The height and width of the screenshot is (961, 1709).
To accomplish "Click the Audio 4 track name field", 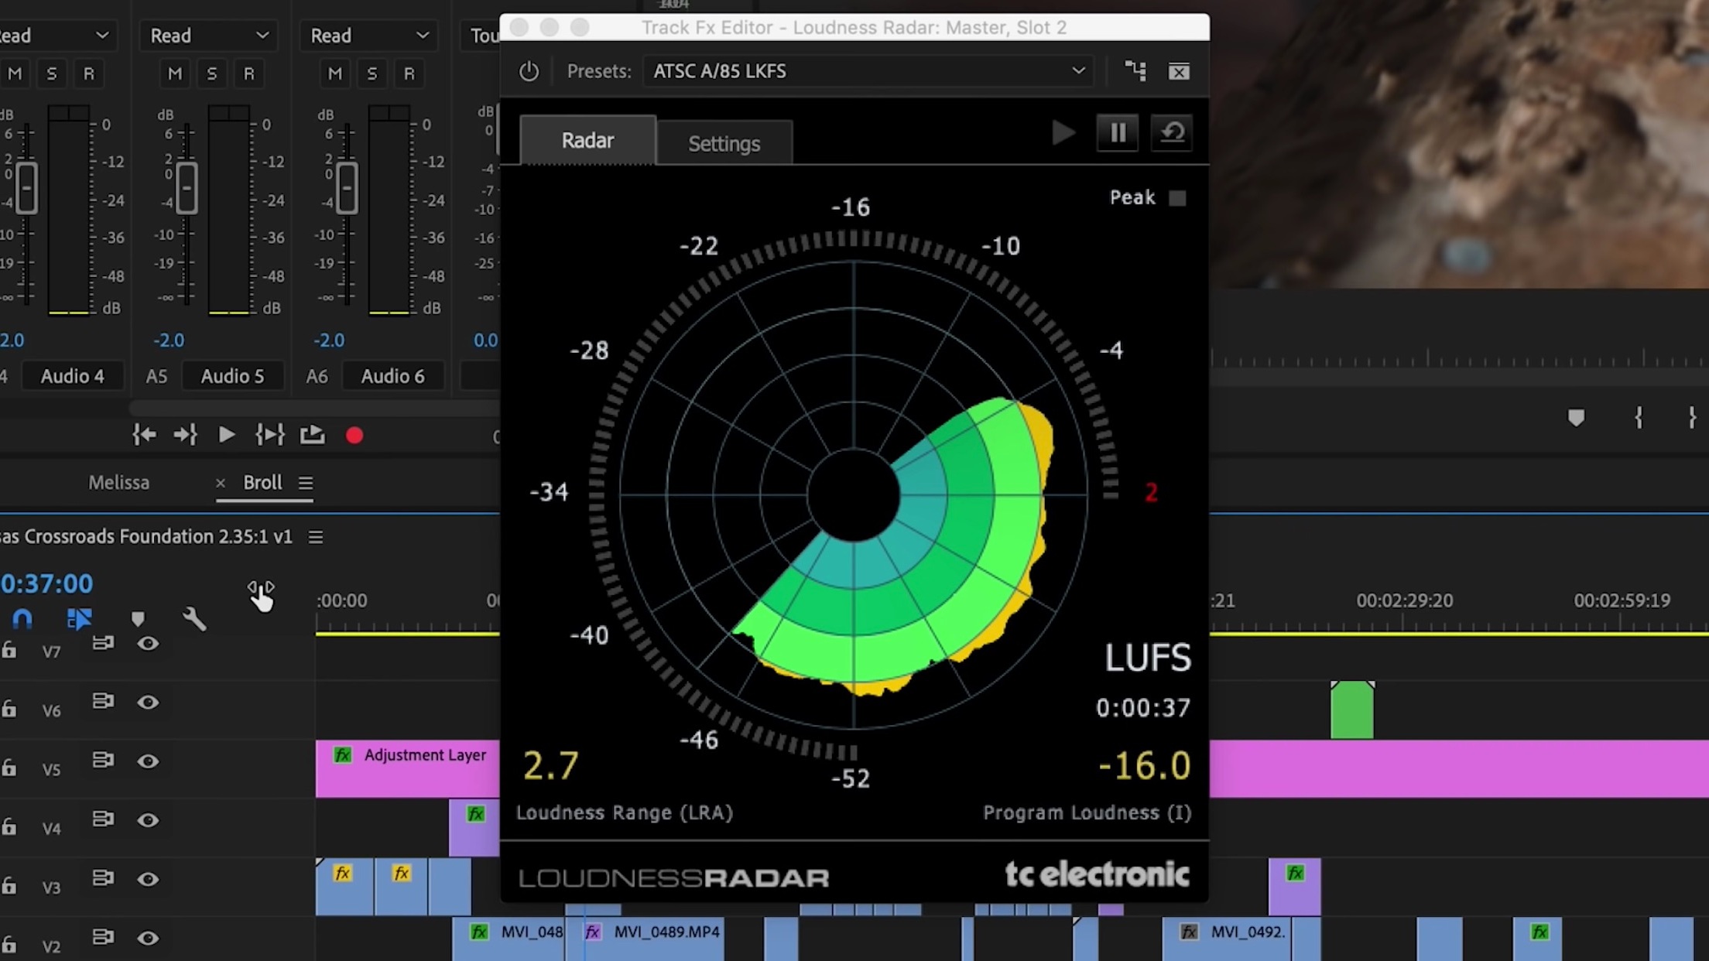I will 72,376.
